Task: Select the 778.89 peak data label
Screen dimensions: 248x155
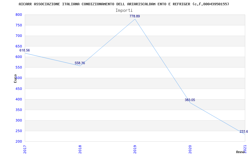Action: click(x=135, y=16)
